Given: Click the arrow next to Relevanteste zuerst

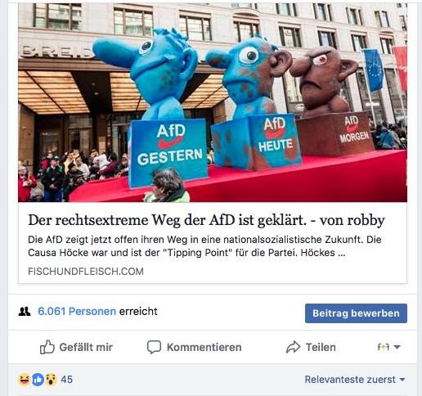Looking at the screenshot, I should [402, 380].
